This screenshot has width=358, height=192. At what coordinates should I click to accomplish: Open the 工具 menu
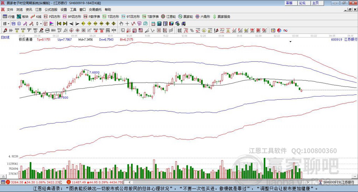[x=73, y=9]
